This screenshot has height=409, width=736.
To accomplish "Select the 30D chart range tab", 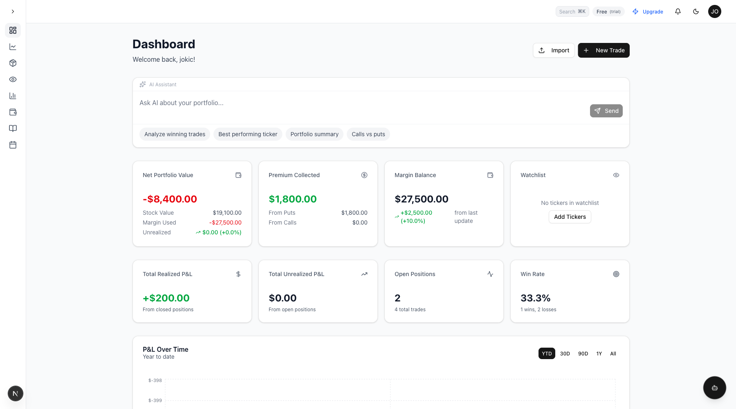I will click(565, 354).
